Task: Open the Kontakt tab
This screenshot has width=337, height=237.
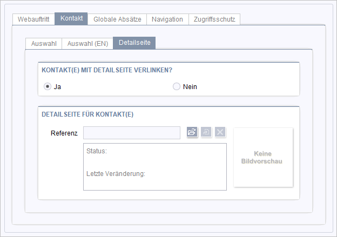Action: point(71,18)
